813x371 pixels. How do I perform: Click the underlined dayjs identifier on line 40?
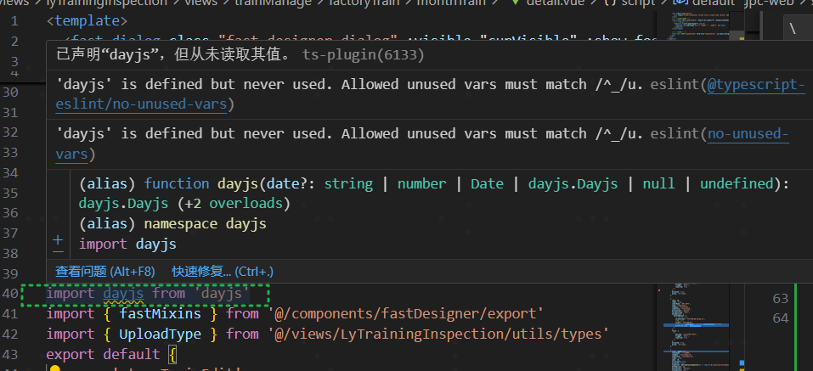pyautogui.click(x=125, y=294)
